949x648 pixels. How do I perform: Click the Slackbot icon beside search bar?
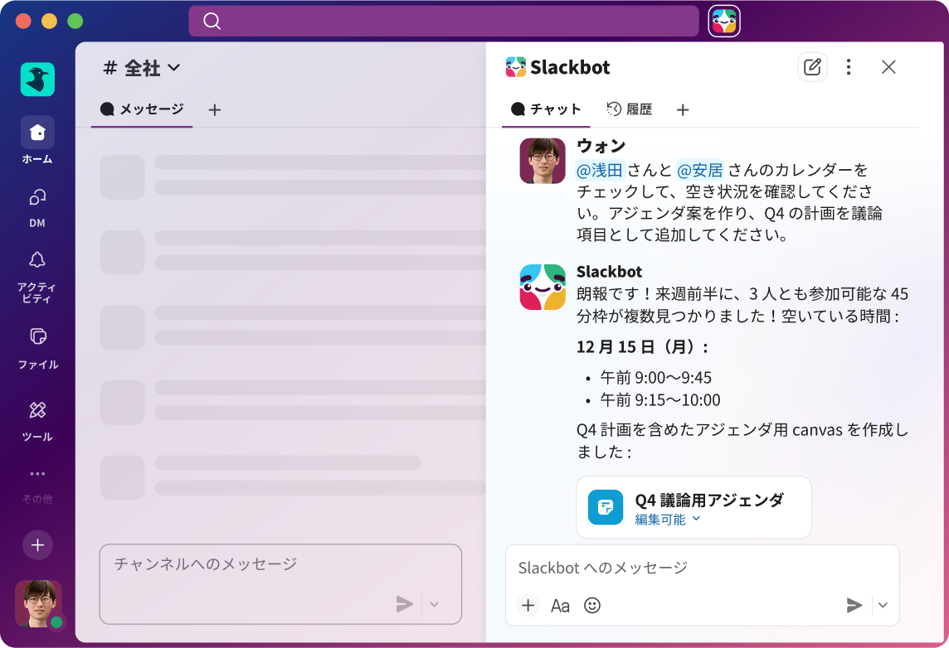(x=724, y=22)
